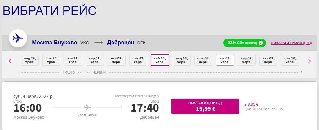Select date tab вів 07 черв.
The width and height of the screenshot is (319, 130).
point(225,60)
